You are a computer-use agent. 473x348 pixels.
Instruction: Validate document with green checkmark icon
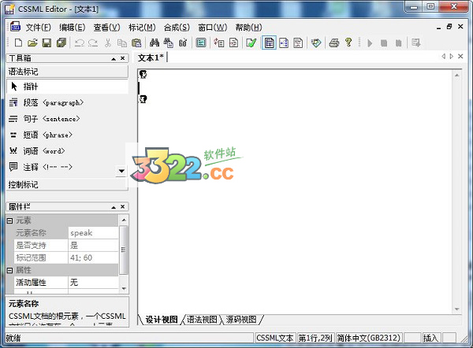(x=251, y=43)
